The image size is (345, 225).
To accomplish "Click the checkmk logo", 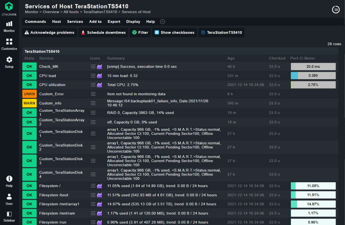I will click(9, 9).
